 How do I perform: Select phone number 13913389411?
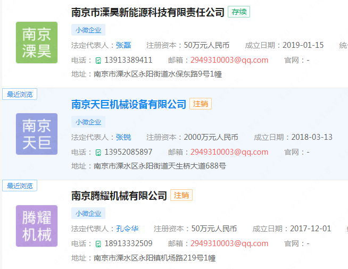[128, 60]
